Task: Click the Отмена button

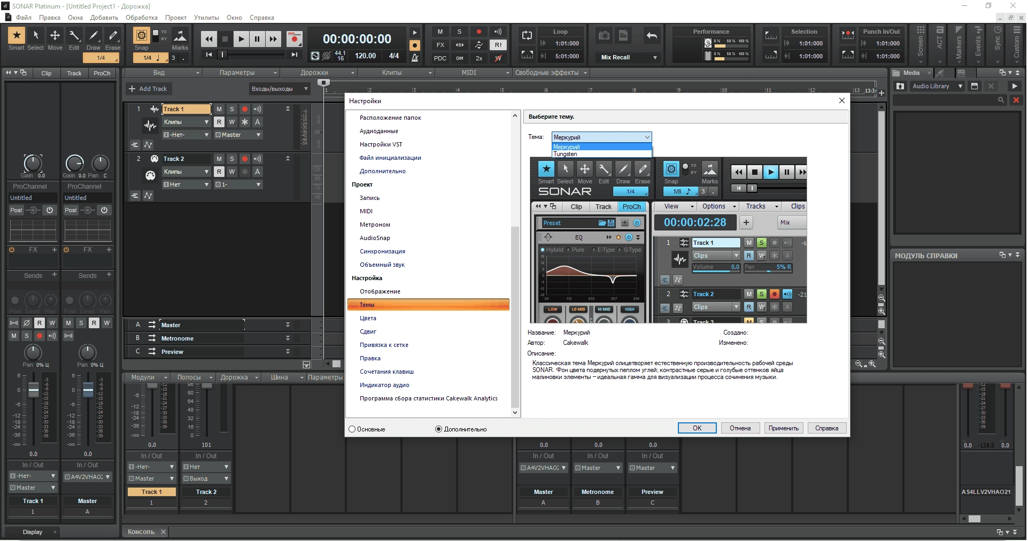Action: (x=740, y=428)
